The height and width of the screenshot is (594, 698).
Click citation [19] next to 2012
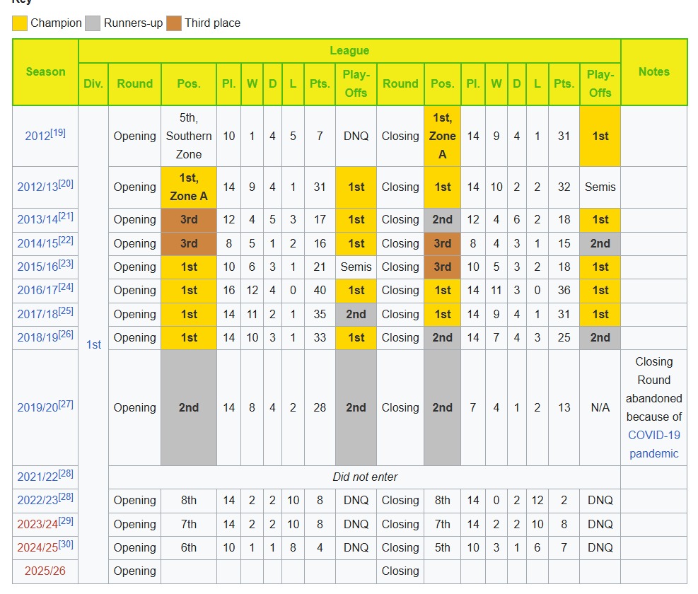58,132
